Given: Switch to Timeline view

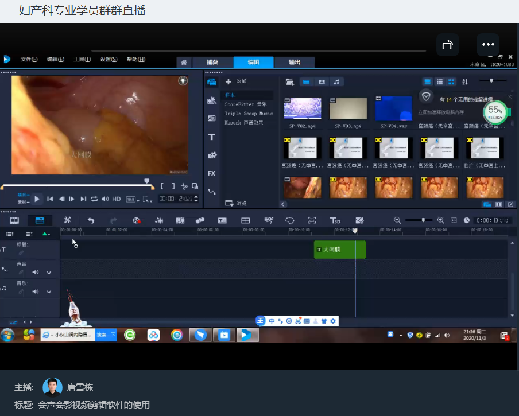Looking at the screenshot, I should [x=40, y=220].
